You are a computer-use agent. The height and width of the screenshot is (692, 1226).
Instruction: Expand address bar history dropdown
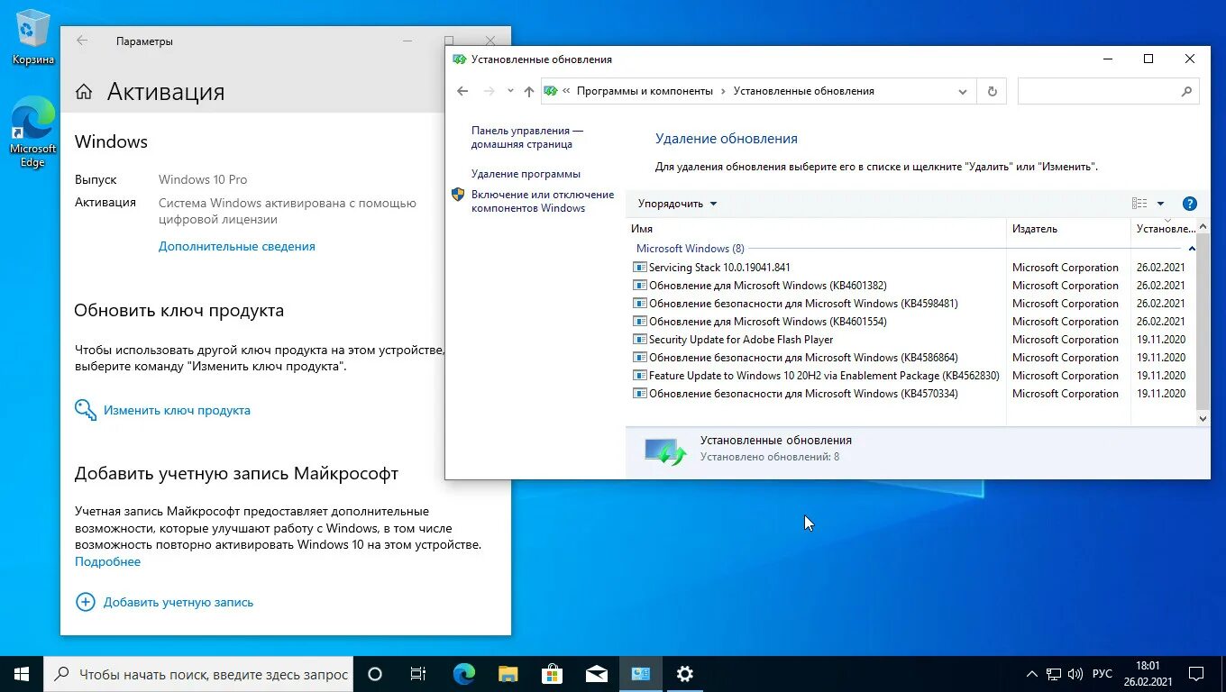tap(963, 91)
